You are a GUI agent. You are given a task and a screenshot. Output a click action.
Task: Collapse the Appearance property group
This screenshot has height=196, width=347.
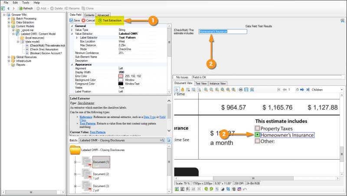[x=72, y=65]
